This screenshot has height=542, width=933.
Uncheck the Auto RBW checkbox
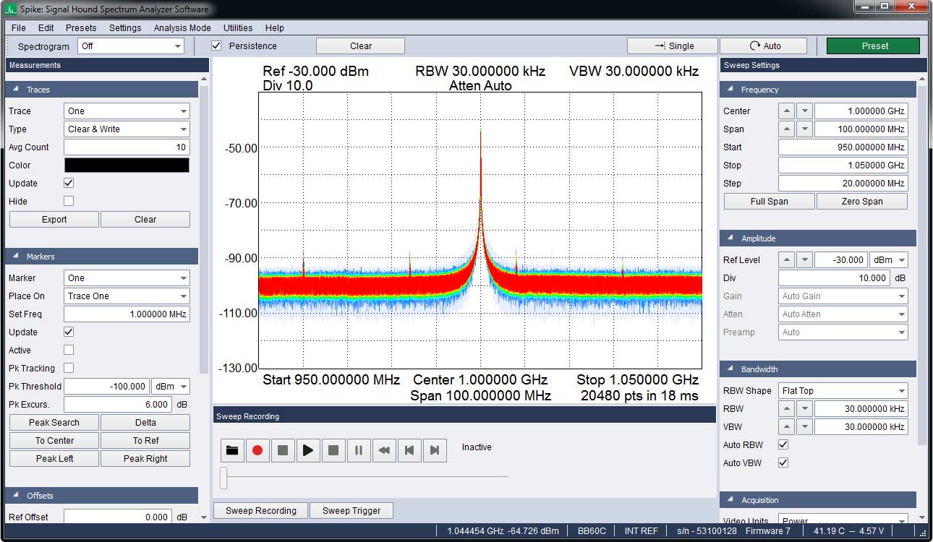pos(783,444)
